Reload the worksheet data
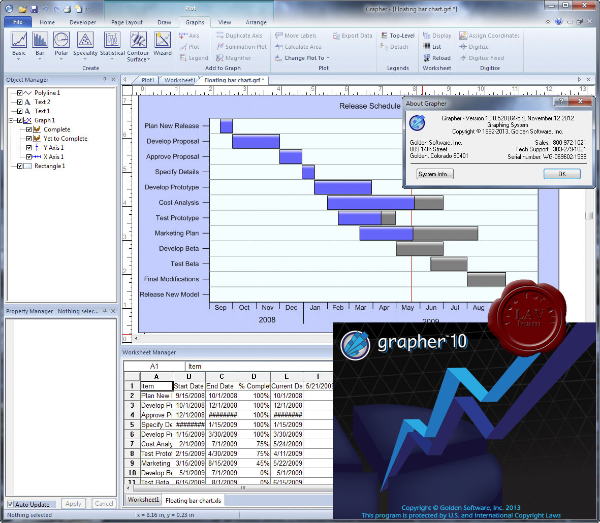 436,58
